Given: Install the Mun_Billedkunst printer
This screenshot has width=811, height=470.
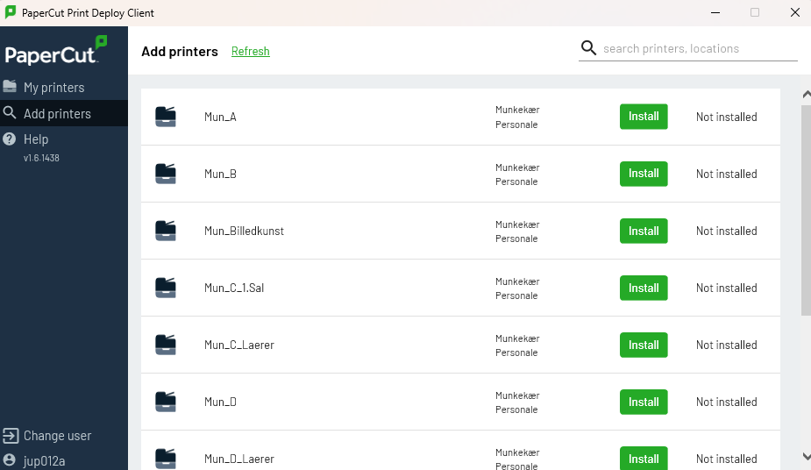Looking at the screenshot, I should click(x=644, y=231).
